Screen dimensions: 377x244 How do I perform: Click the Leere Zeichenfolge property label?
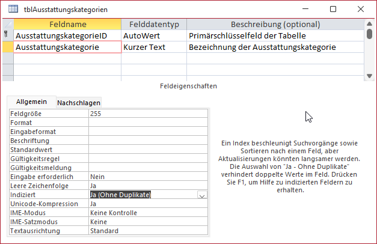point(49,186)
